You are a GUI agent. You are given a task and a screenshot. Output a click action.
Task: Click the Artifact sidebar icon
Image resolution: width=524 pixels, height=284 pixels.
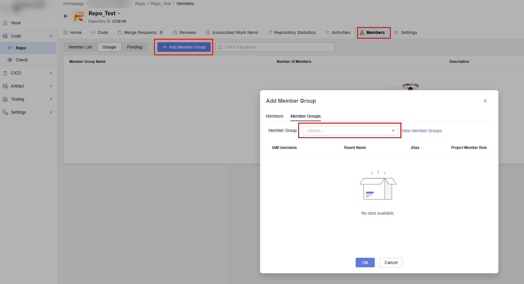point(5,86)
